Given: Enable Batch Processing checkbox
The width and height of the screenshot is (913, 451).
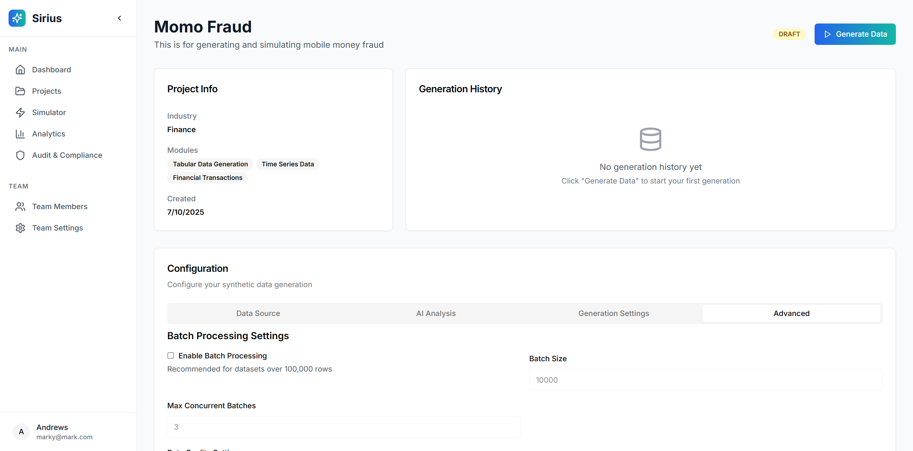Looking at the screenshot, I should [x=171, y=356].
